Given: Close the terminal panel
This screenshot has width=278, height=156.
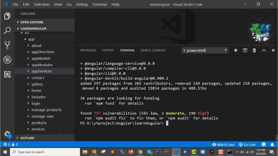Looking at the screenshot, I should pyautogui.click(x=273, y=50).
